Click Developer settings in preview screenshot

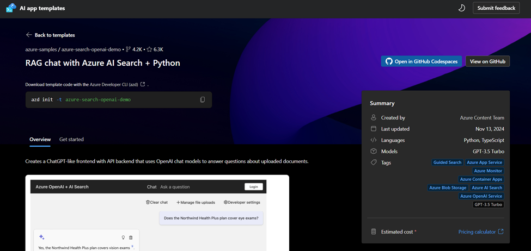pyautogui.click(x=242, y=202)
